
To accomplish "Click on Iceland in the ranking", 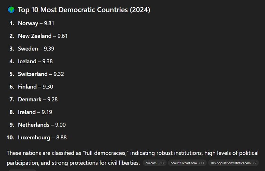I will [35, 61].
